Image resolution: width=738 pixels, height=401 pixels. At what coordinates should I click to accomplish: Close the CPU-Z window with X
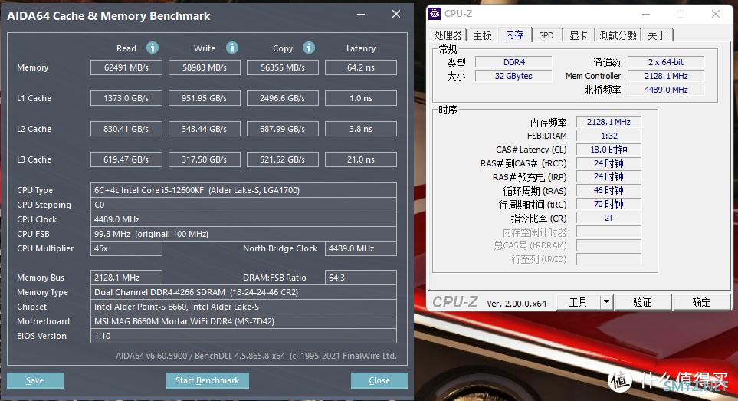tap(716, 14)
